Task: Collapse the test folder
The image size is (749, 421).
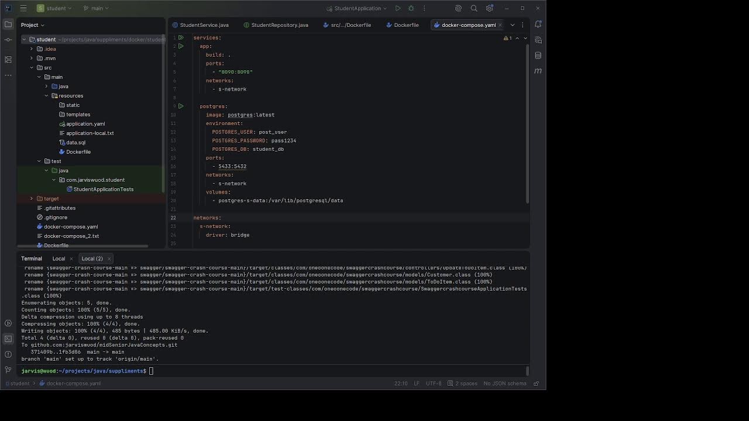Action: [x=39, y=161]
